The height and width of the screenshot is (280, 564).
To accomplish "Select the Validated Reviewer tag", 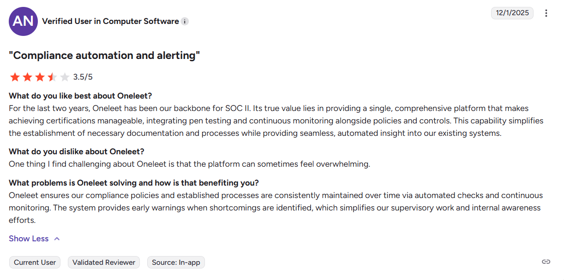I will pos(104,262).
